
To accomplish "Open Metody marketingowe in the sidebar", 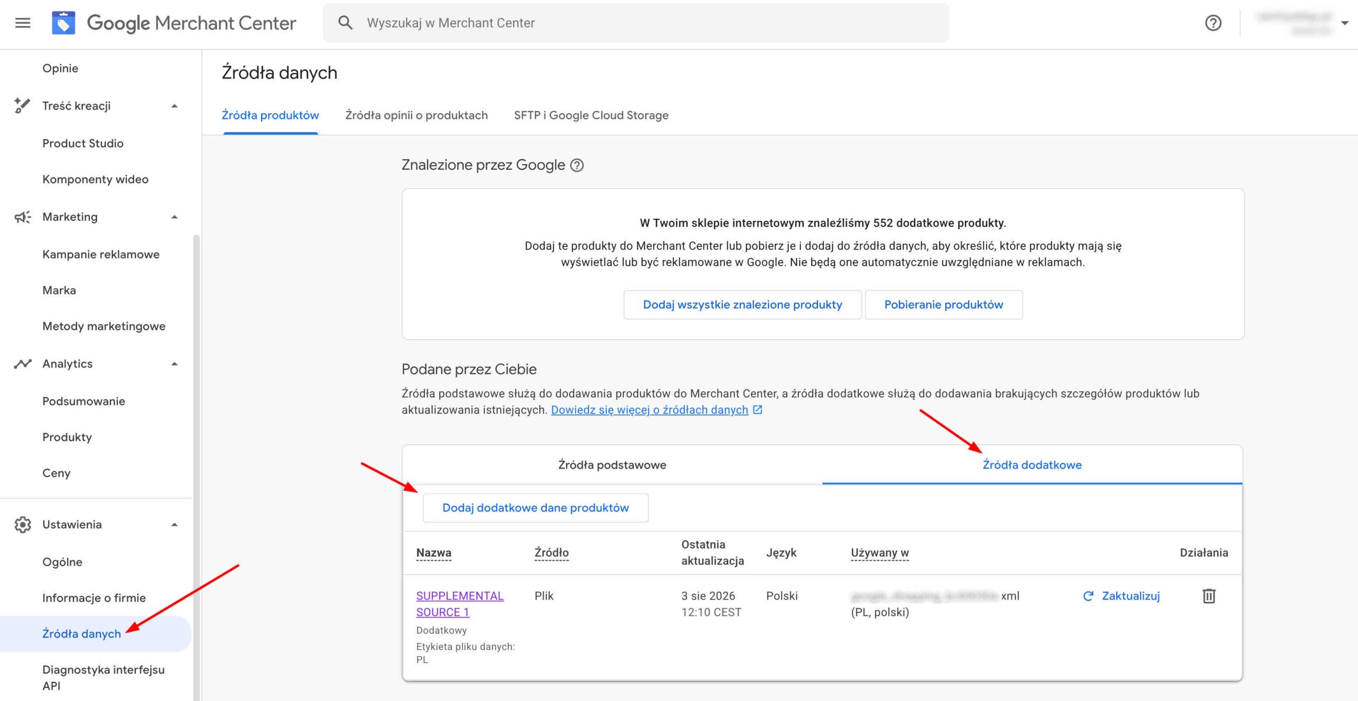I will click(104, 326).
